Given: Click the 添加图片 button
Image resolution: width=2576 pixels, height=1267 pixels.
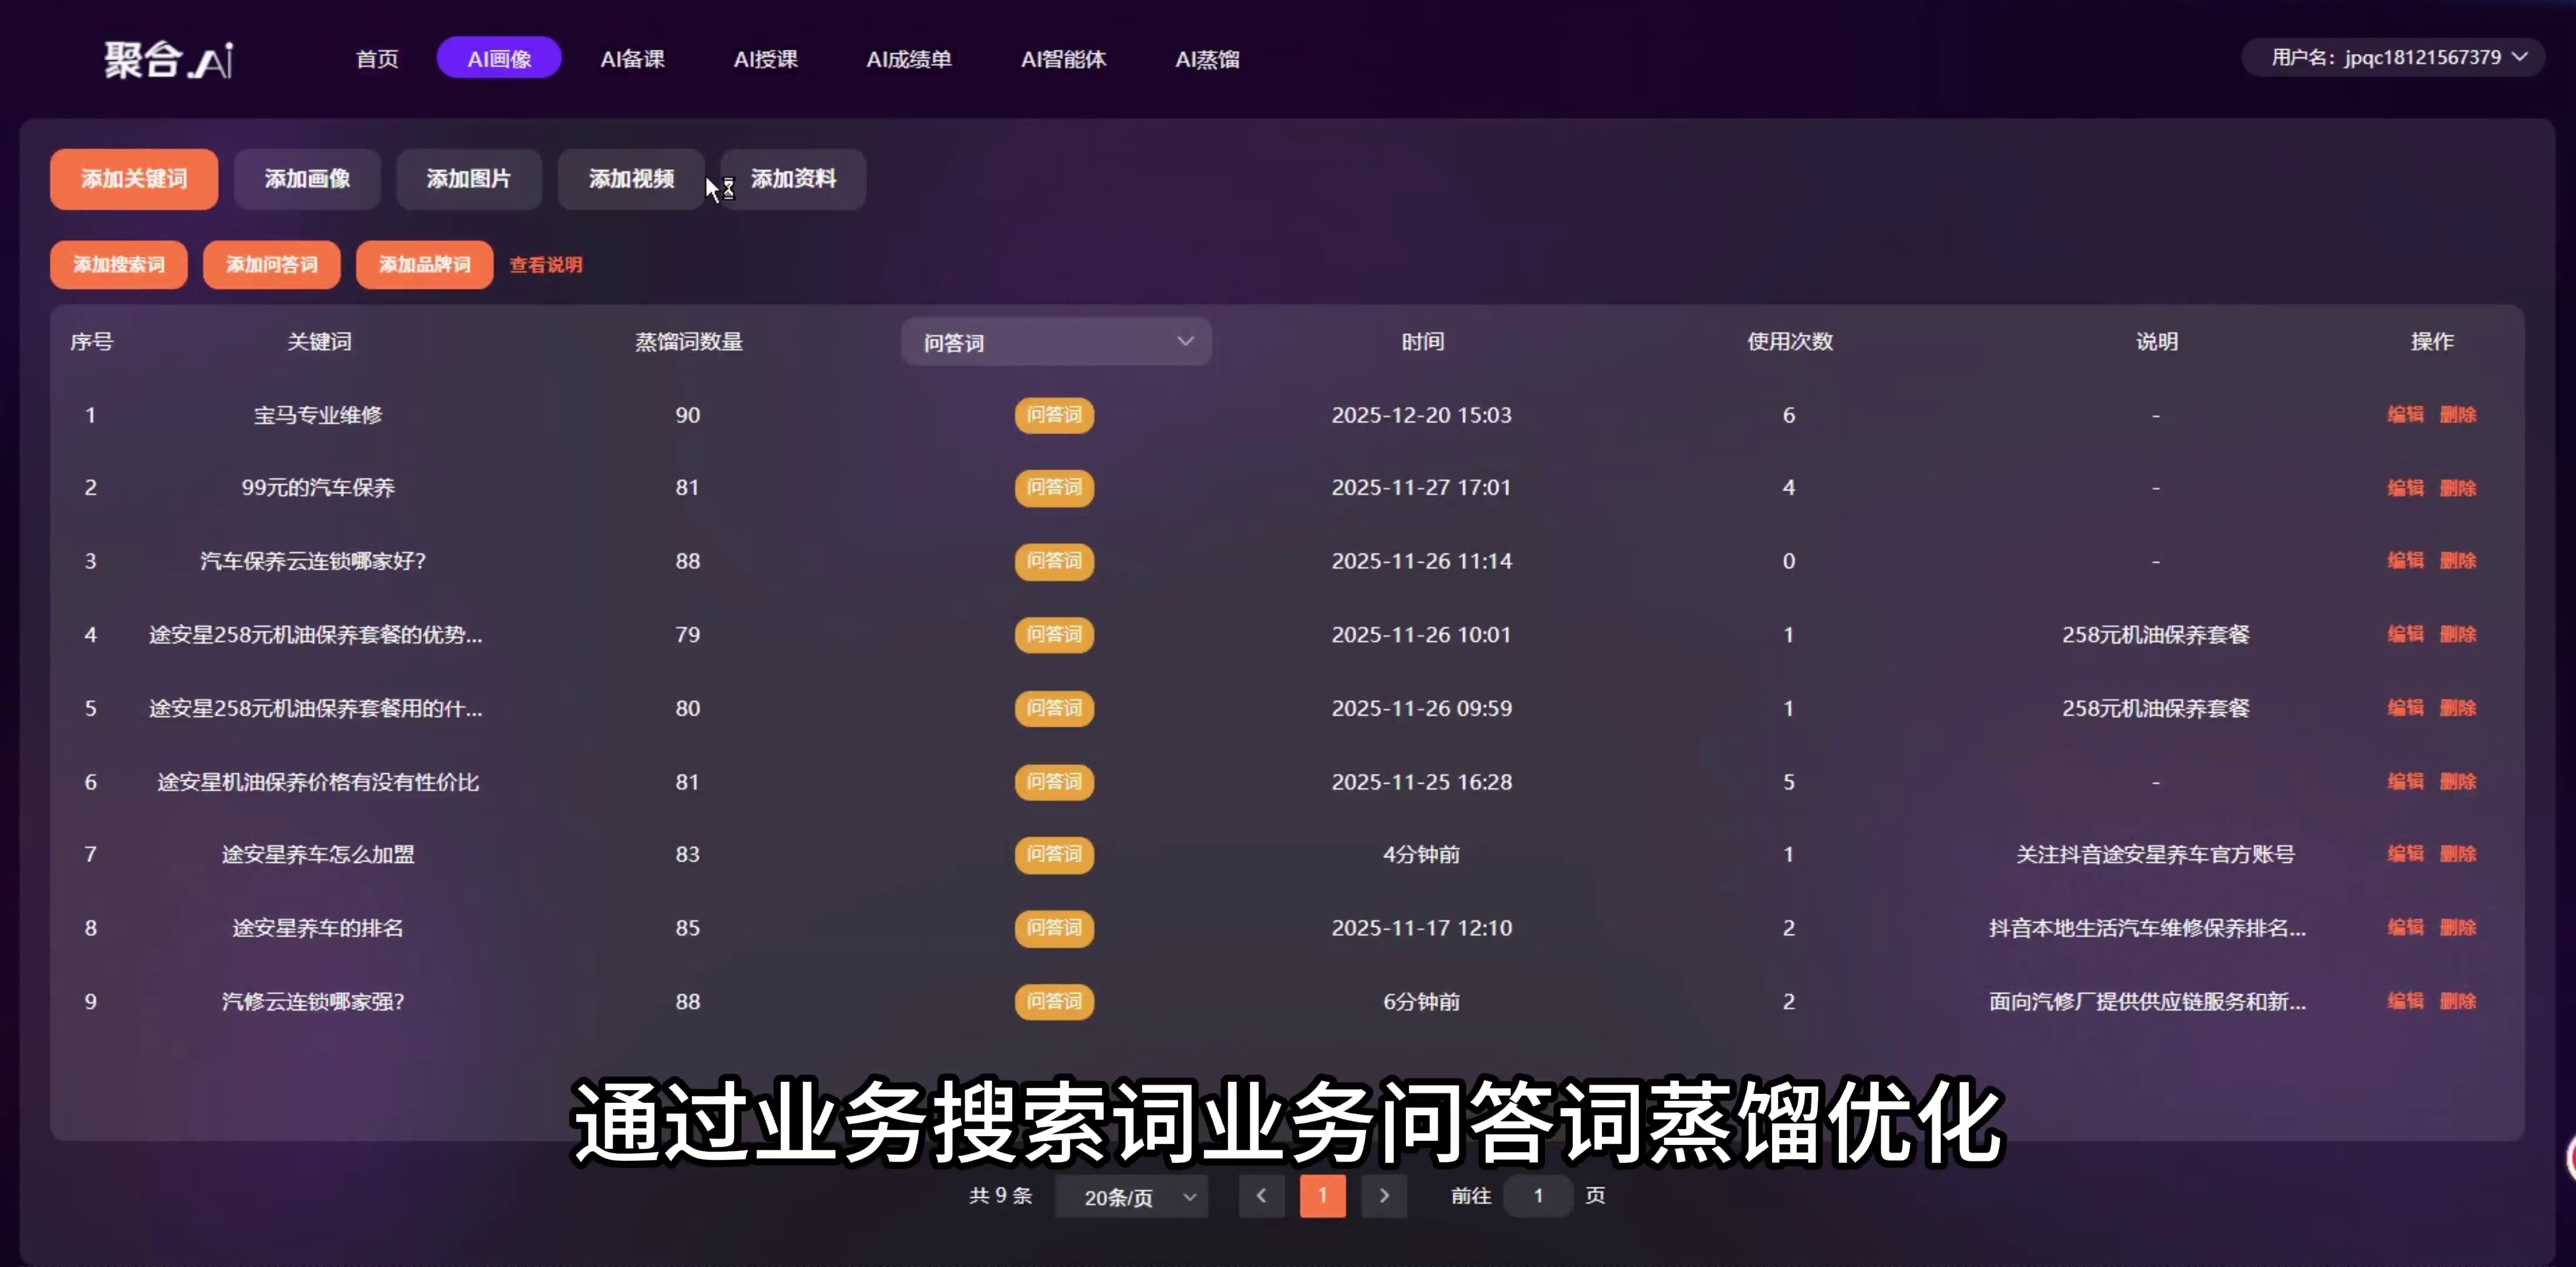Looking at the screenshot, I should 468,179.
